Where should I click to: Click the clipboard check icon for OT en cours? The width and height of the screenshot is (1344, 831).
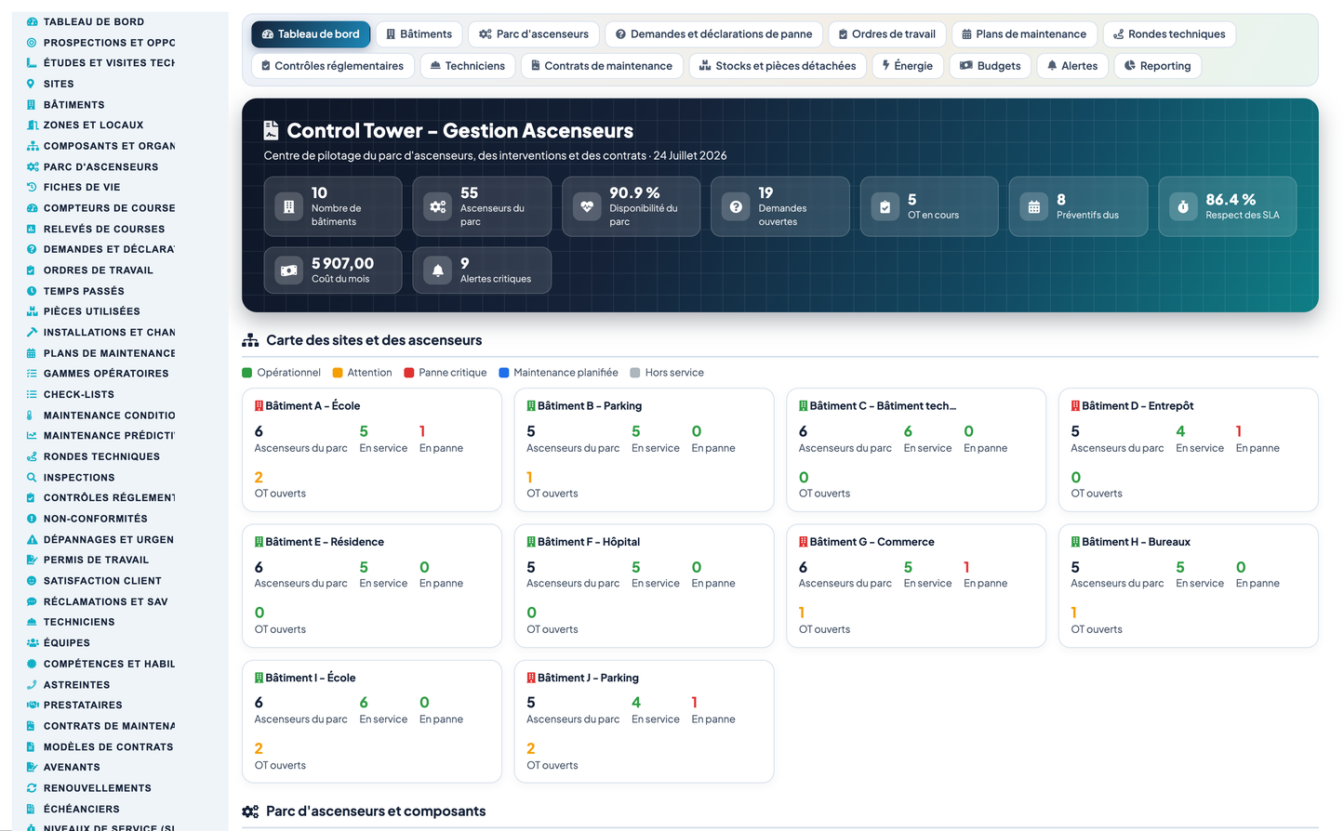(885, 207)
